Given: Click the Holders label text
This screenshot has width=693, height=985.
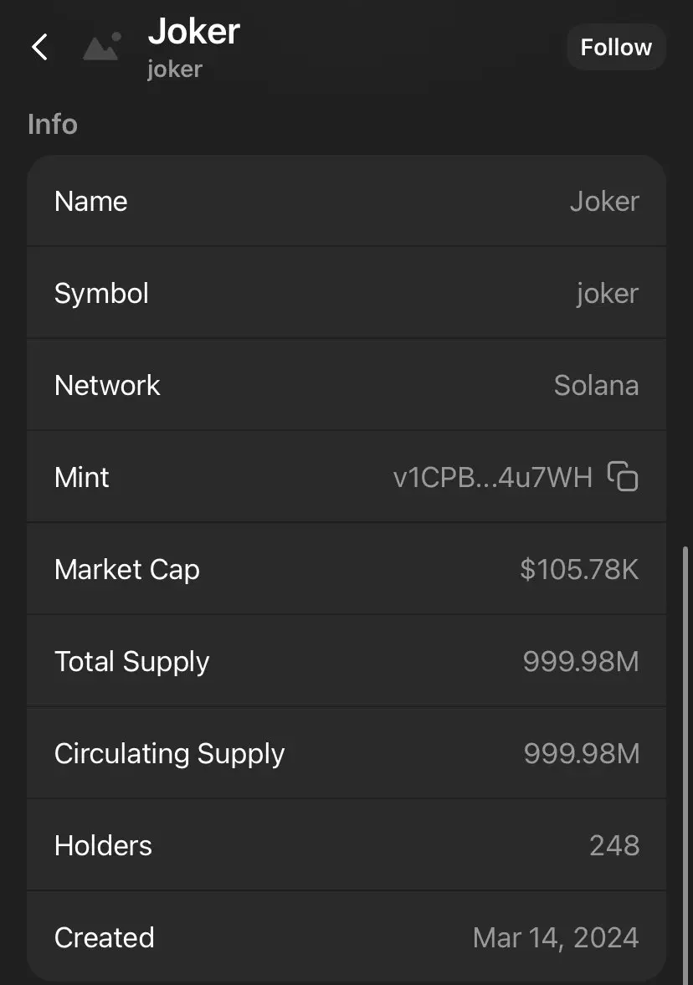Looking at the screenshot, I should click(x=103, y=845).
